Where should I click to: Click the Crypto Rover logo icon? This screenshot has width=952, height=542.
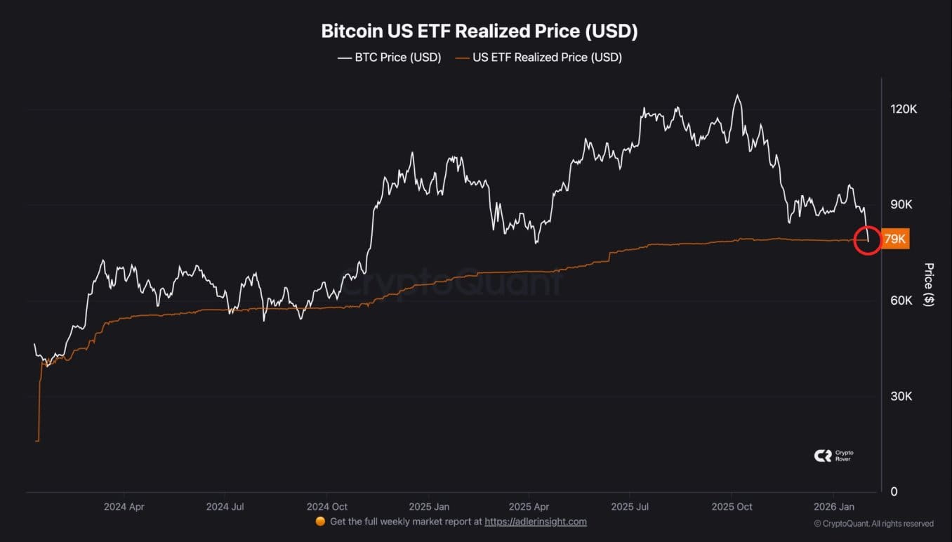(822, 456)
